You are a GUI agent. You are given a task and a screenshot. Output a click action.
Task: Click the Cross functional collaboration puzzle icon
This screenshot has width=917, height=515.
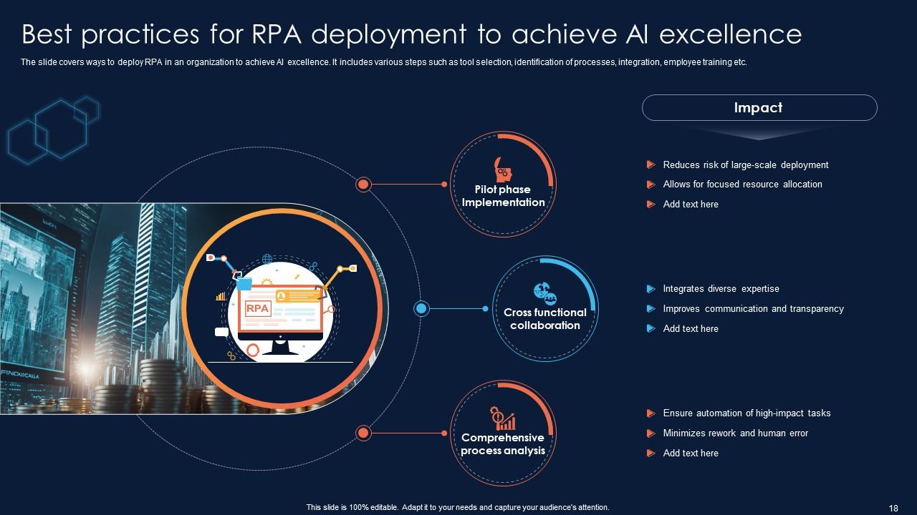click(542, 292)
